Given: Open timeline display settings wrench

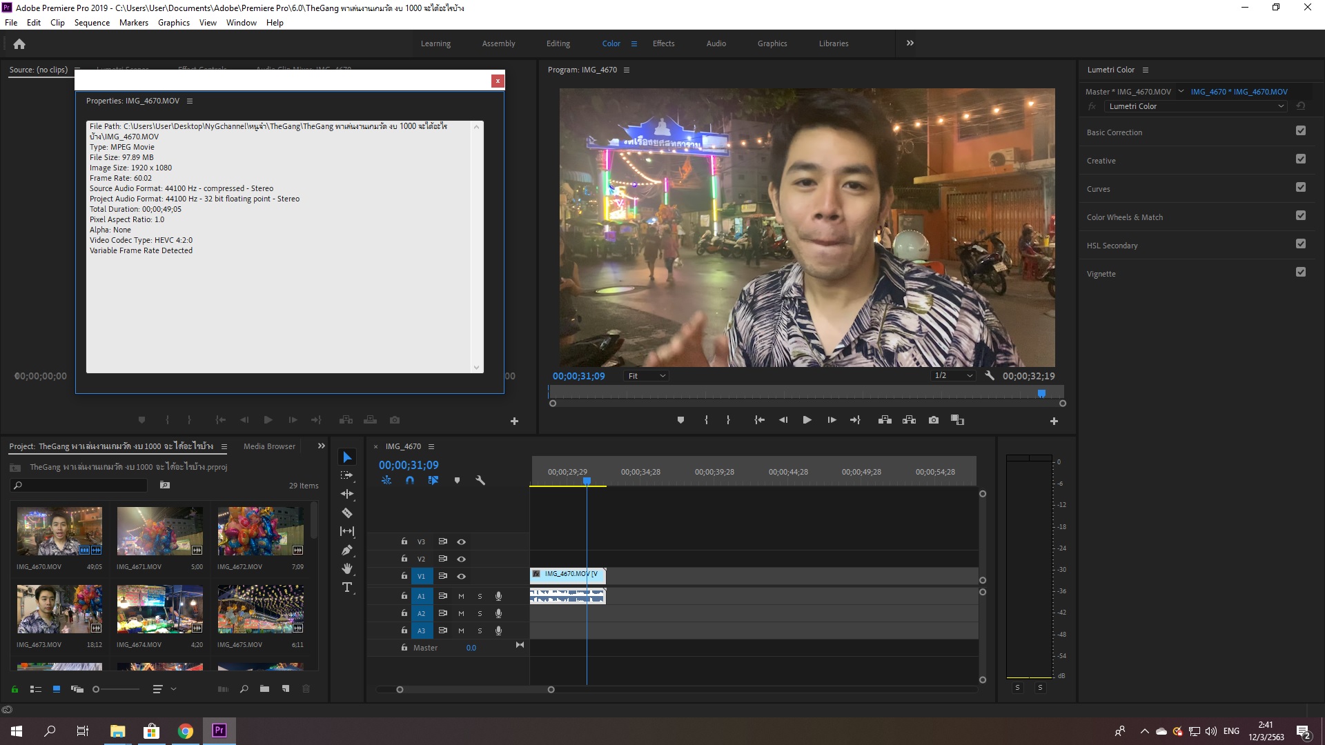Looking at the screenshot, I should click(480, 480).
